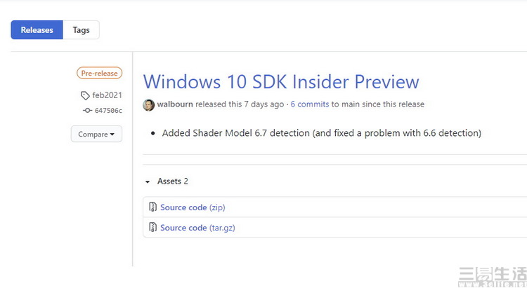The width and height of the screenshot is (527, 288).
Task: Click the archive icon for Source code (tar.gz)
Action: pos(152,227)
